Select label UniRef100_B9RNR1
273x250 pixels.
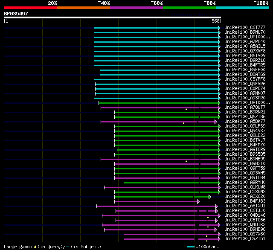coord(245,112)
